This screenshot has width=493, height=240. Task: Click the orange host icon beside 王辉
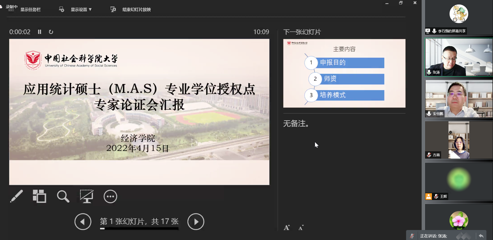coord(429,196)
